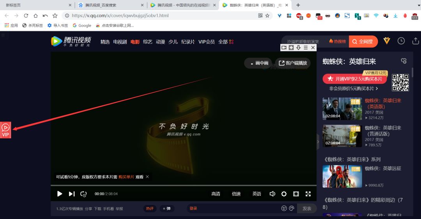Click 非会员原价5元购买本片 link

pyautogui.click(x=353, y=88)
